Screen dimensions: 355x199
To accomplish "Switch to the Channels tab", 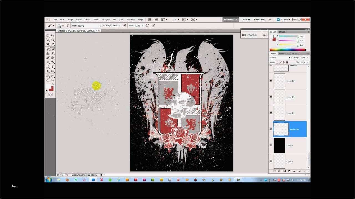I will (284, 54).
